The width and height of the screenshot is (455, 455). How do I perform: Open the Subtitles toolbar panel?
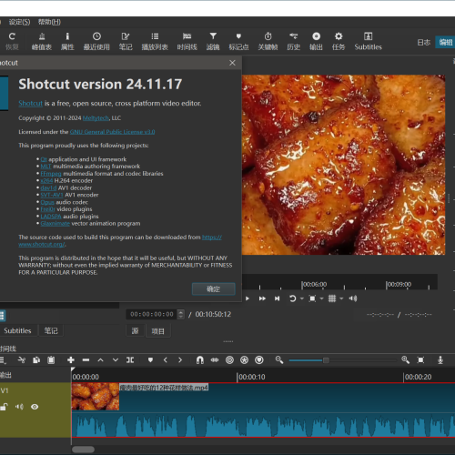368,41
